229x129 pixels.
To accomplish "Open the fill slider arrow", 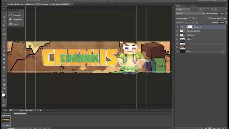I will pyautogui.click(x=226, y=23).
